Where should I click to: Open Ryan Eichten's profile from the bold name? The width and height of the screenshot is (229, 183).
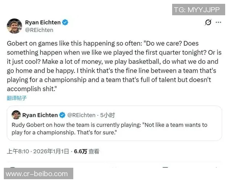43,22
